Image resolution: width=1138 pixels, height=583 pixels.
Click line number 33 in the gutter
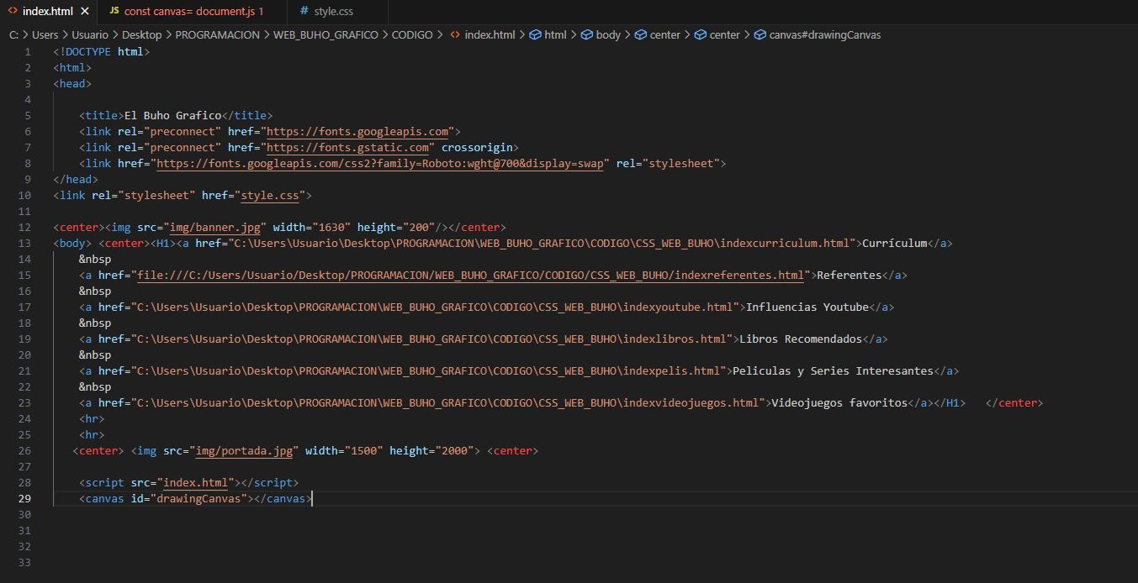coord(24,563)
